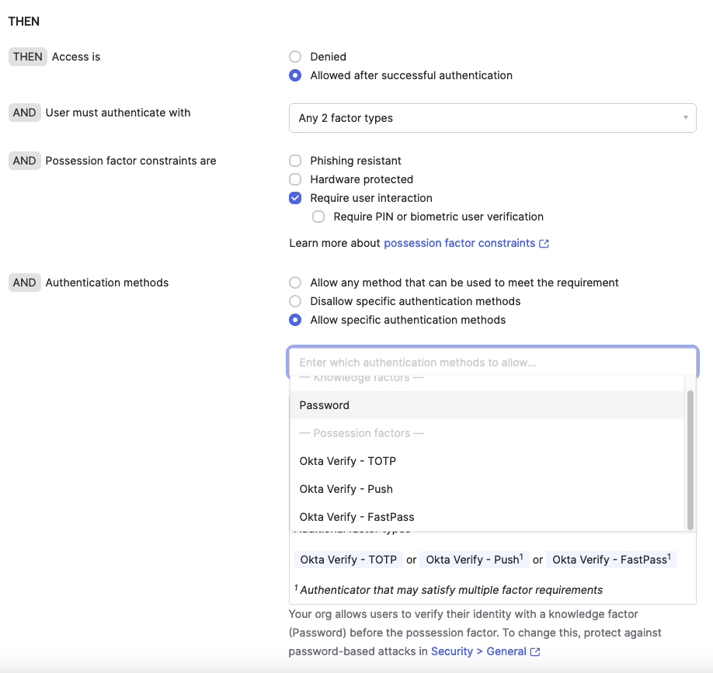This screenshot has width=713, height=673.
Task: Uncheck Require user interaction
Action: pyautogui.click(x=295, y=198)
